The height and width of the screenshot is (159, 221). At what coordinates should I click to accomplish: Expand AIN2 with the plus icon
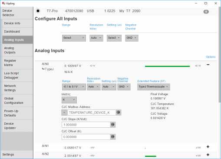(x=208, y=155)
